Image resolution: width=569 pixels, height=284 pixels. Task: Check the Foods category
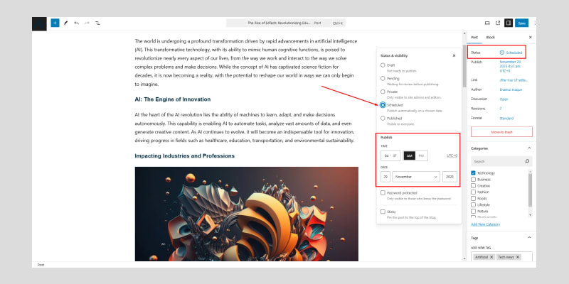tap(473, 199)
